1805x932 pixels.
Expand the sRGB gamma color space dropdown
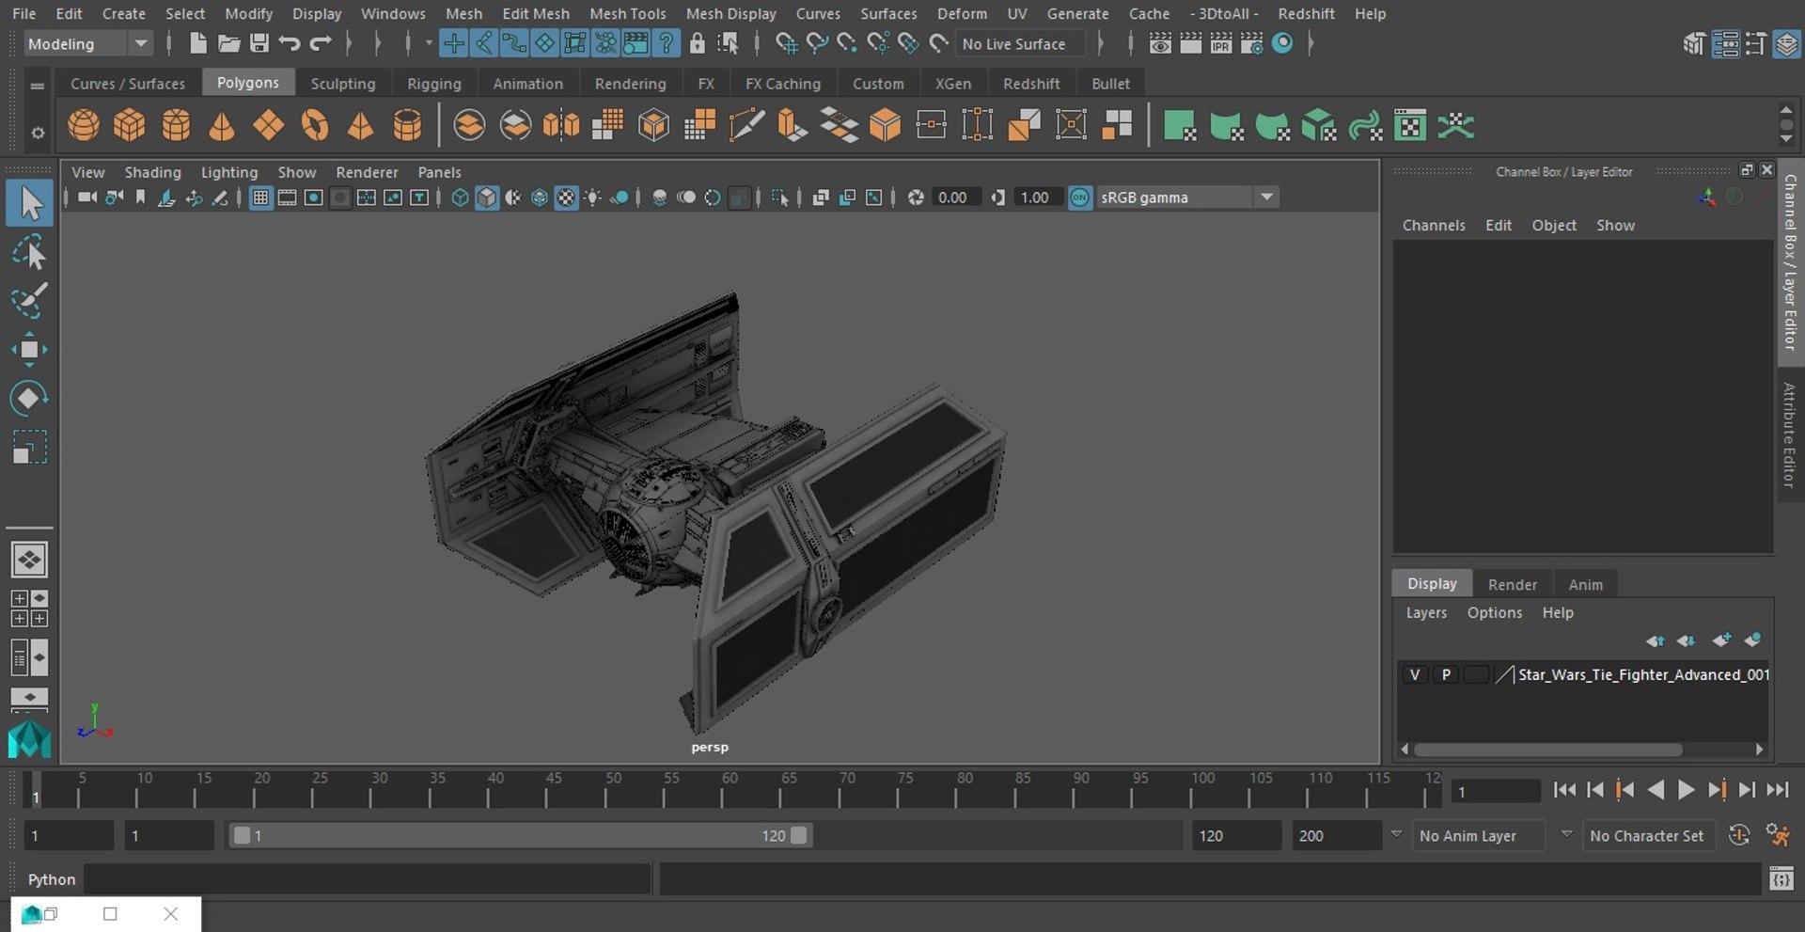point(1266,197)
